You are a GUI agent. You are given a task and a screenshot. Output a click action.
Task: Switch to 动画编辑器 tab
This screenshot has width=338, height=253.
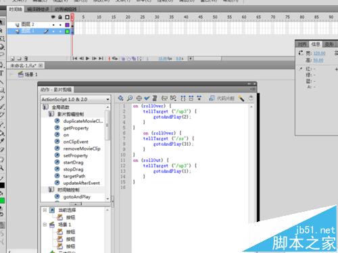pos(66,9)
